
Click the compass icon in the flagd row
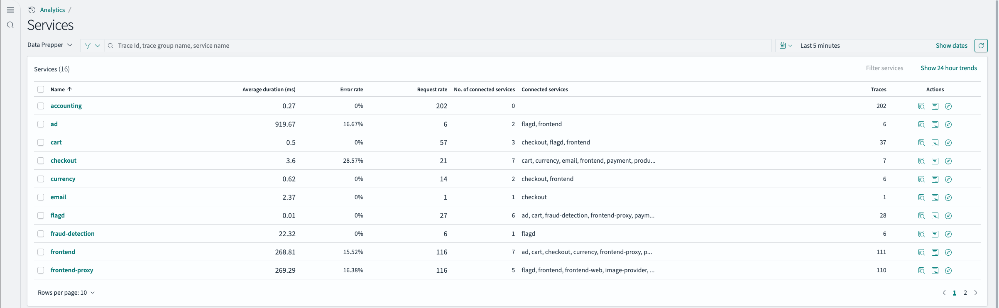(x=948, y=216)
